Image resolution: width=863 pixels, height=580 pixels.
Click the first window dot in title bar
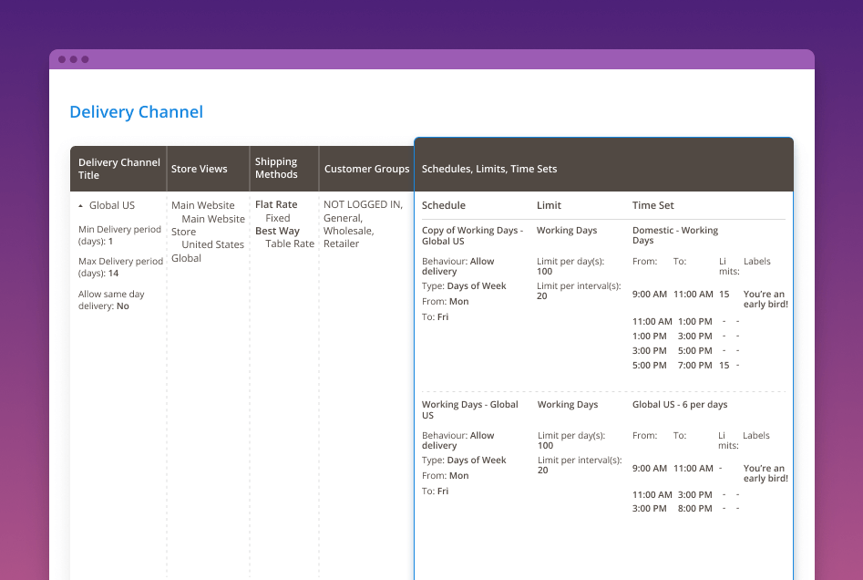pyautogui.click(x=62, y=59)
